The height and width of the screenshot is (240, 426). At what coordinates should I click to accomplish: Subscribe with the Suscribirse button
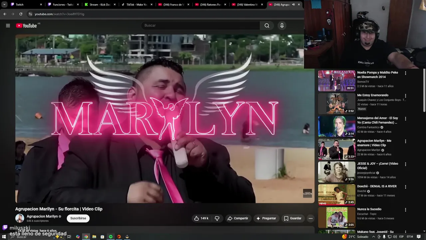[x=78, y=218]
